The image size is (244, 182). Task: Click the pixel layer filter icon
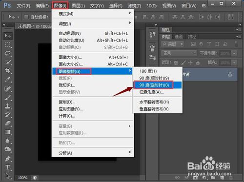193,44
